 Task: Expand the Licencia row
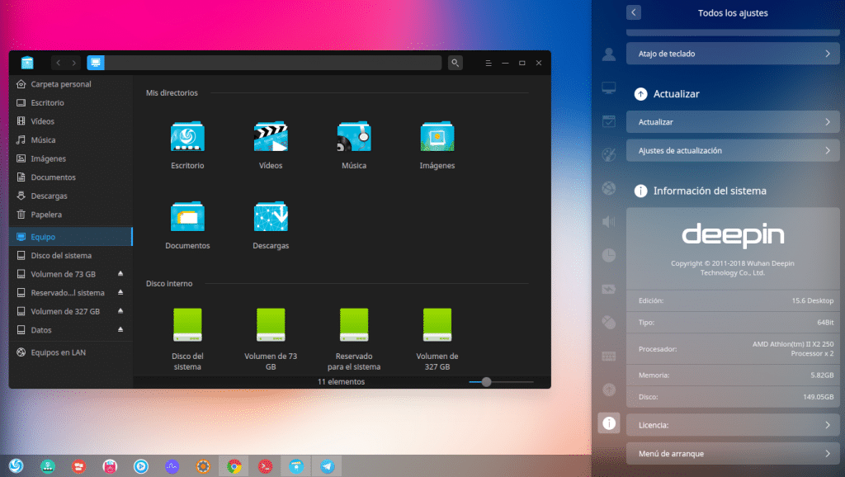733,425
